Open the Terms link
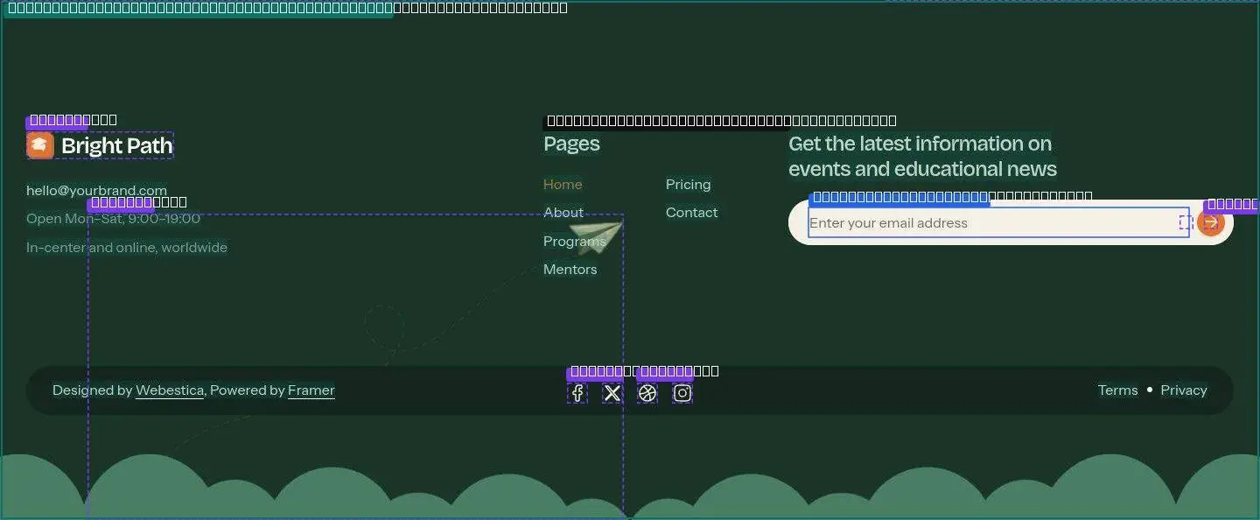Viewport: 1260px width, 520px height. [1118, 390]
